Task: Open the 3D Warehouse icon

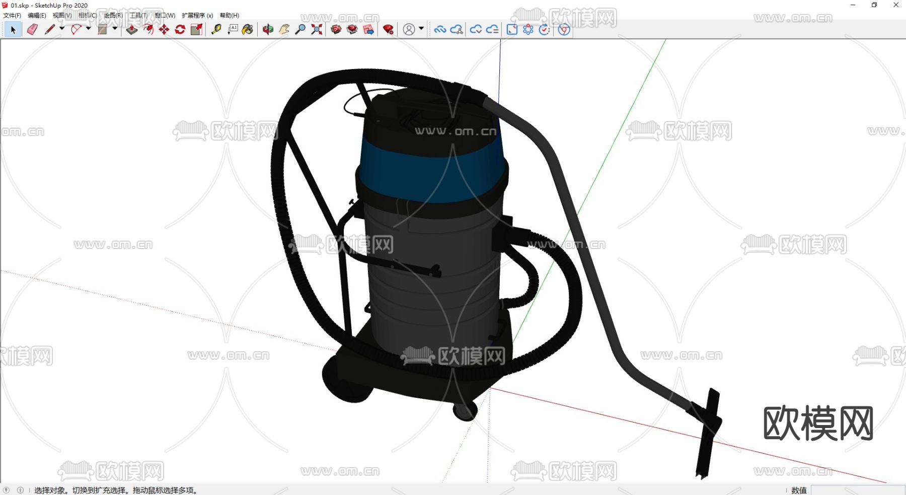Action: [336, 30]
